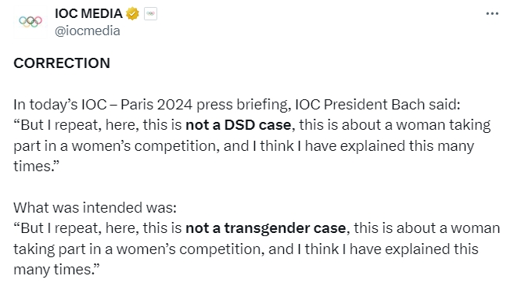
Task: Click "press briefing" in the first sentence
Action: click(243, 105)
